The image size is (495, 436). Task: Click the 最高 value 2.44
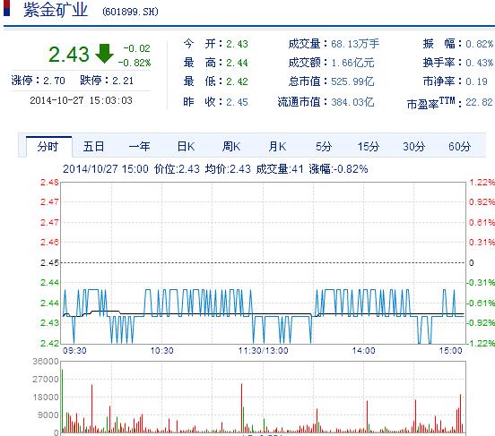coord(237,63)
